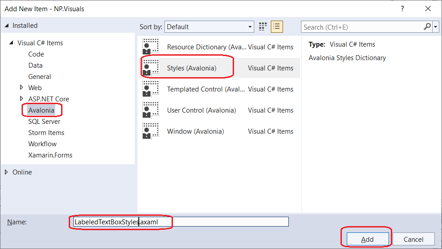Select Templated Control (Avalonia) template name

206,89
